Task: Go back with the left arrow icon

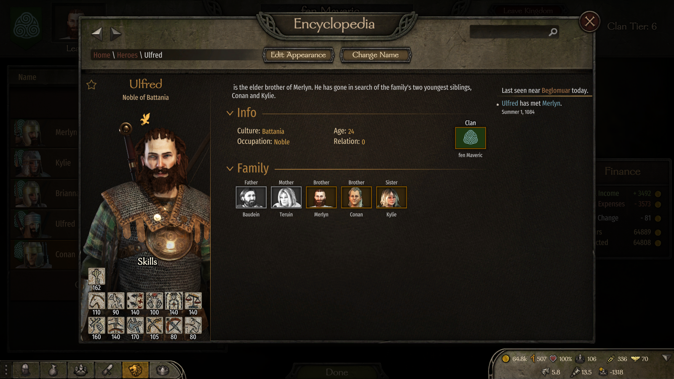Action: pyautogui.click(x=97, y=34)
